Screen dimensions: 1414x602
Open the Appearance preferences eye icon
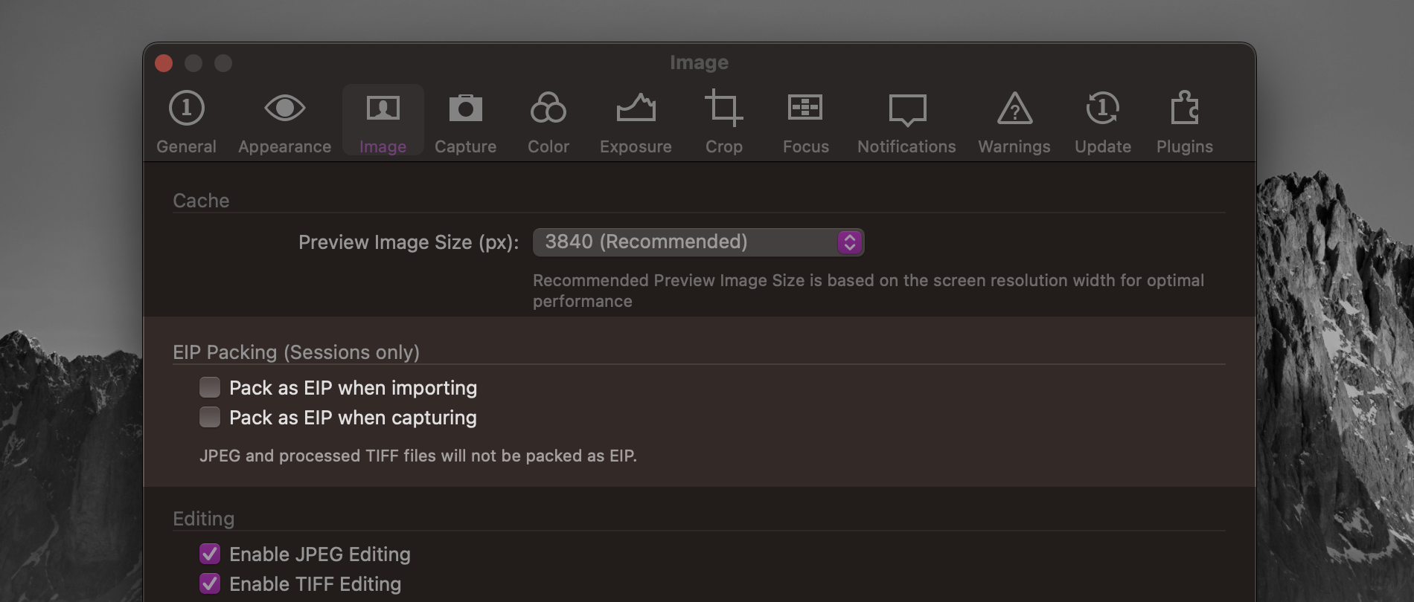(284, 109)
